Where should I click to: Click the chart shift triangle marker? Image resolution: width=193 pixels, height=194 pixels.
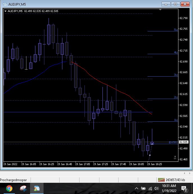tap(160, 10)
